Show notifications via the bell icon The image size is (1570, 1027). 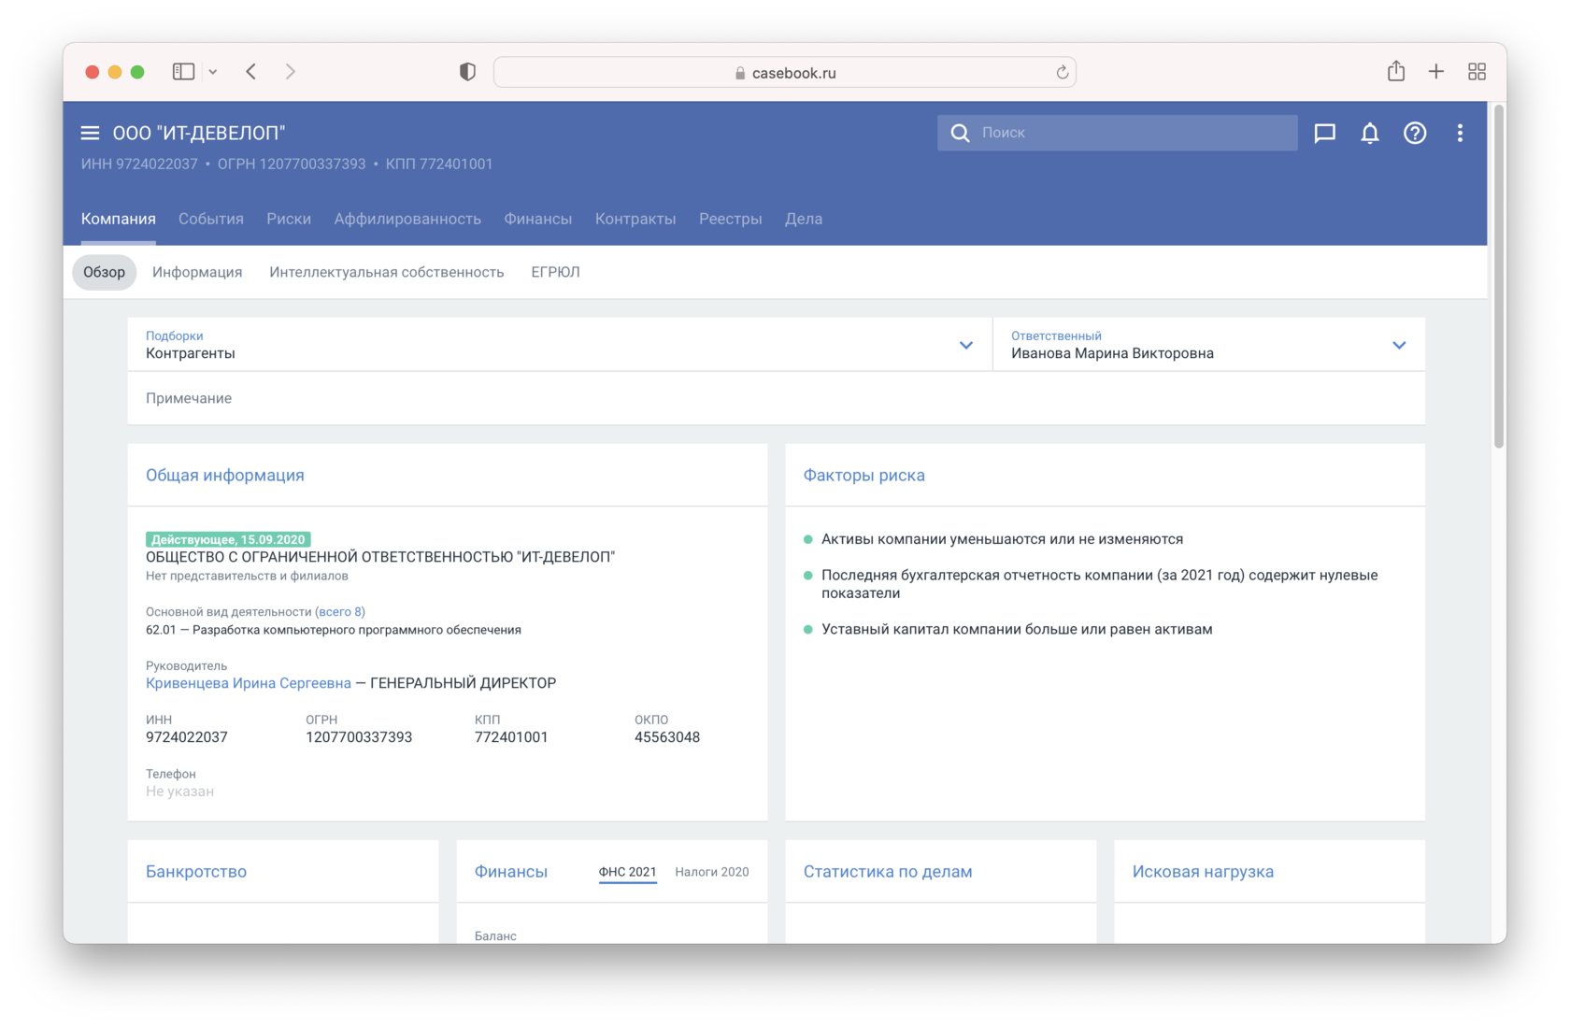click(1369, 133)
